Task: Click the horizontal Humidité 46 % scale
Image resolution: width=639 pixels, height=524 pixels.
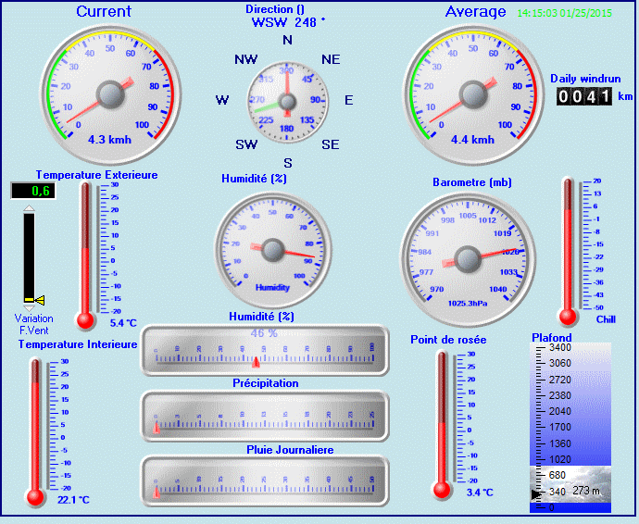Action: 264,351
